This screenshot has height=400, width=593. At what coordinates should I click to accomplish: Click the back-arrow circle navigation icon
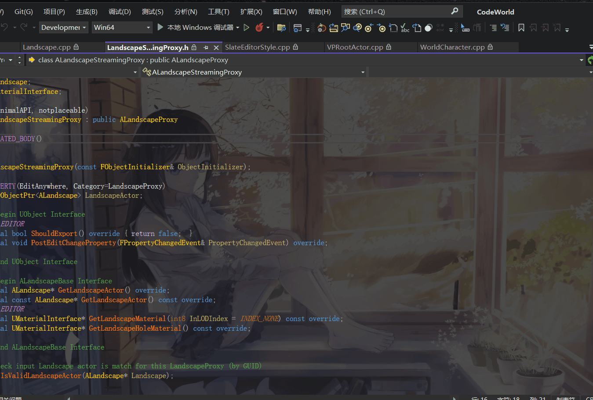369,28
